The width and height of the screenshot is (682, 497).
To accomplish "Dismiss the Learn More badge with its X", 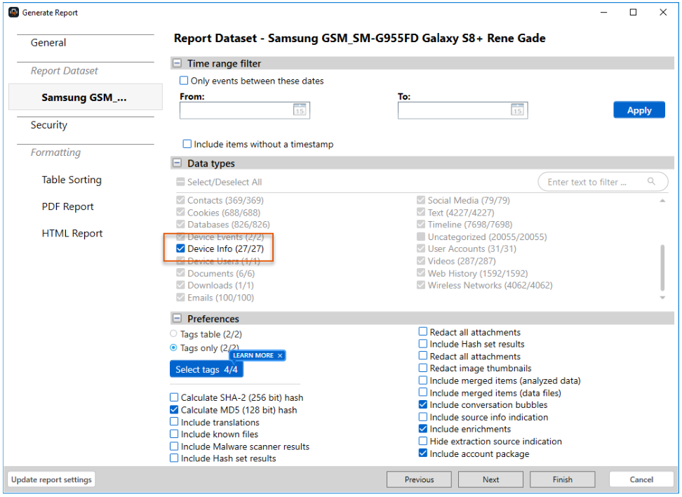I will coord(280,356).
